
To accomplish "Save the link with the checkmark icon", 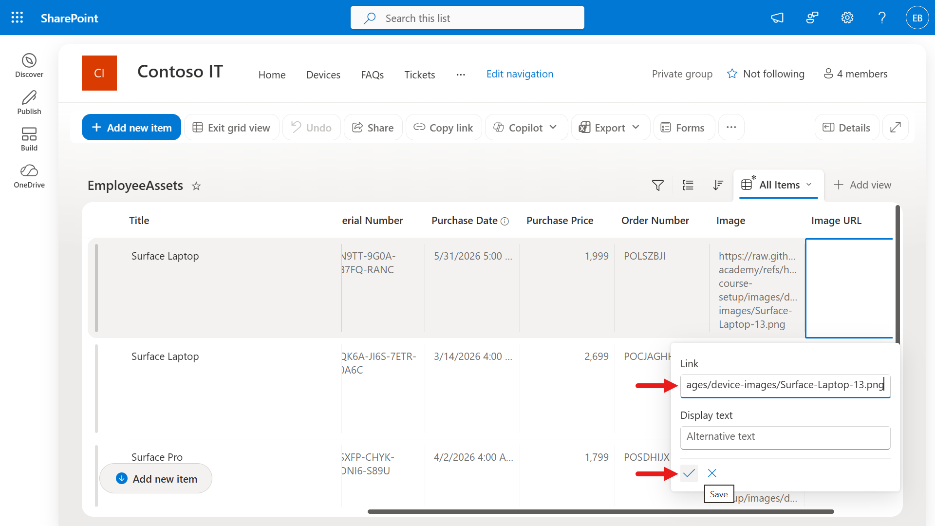I will point(689,473).
